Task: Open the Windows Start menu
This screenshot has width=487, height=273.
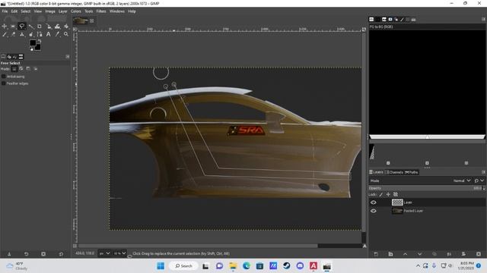Action: coord(161,266)
